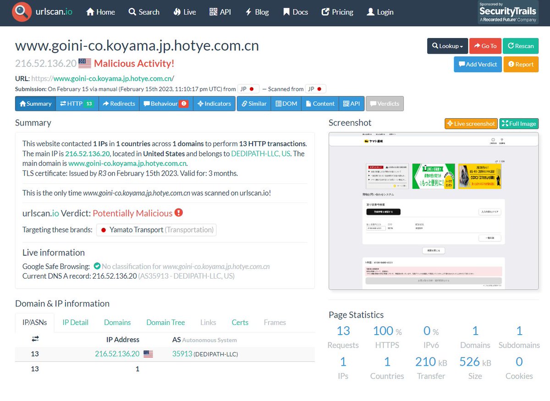Click the Potentially Malicious warning icon
Image resolution: width=550 pixels, height=401 pixels.
tap(179, 213)
